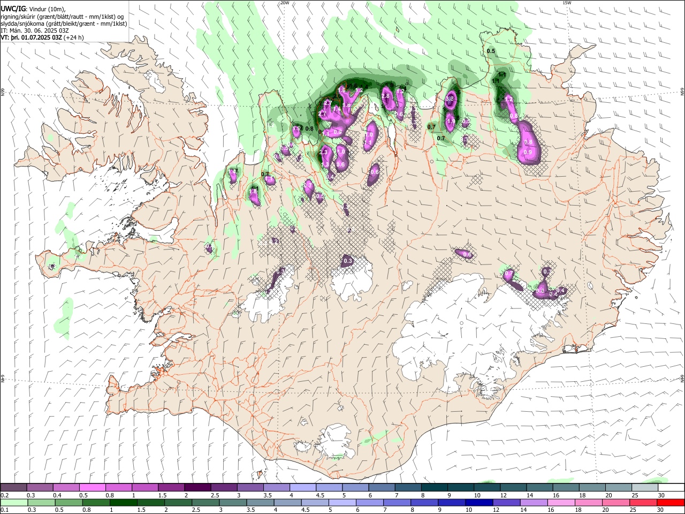Click the 0.3 swatch in the upper snow legend row
Viewport: 685px width, 514px height.
40,488
